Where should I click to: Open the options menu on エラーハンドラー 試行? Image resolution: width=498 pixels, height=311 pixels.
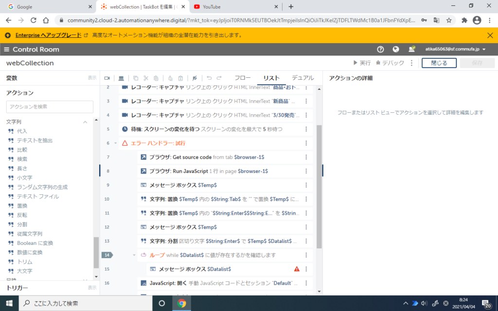pos(306,143)
